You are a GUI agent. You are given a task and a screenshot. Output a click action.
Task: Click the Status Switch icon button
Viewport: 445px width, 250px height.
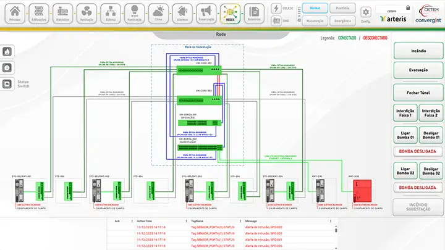click(x=7, y=84)
